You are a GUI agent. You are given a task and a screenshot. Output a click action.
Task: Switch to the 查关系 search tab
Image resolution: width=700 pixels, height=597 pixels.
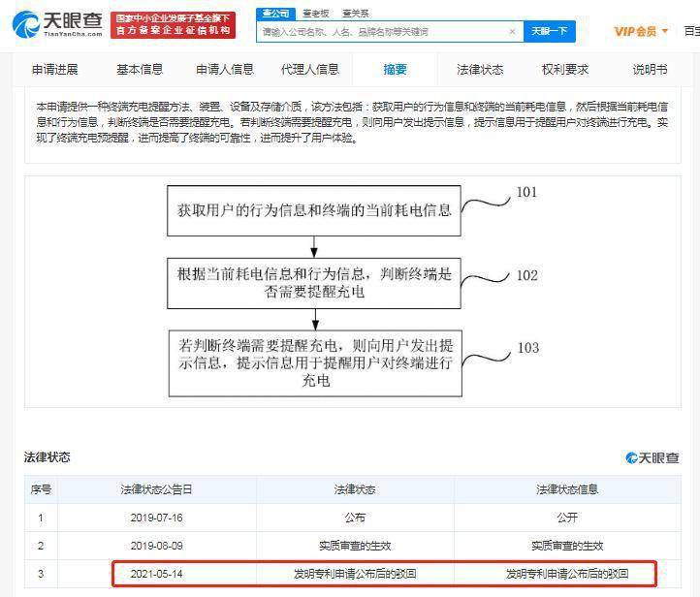click(x=355, y=13)
